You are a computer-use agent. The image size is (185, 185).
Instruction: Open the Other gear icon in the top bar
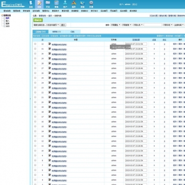(x=91, y=4)
